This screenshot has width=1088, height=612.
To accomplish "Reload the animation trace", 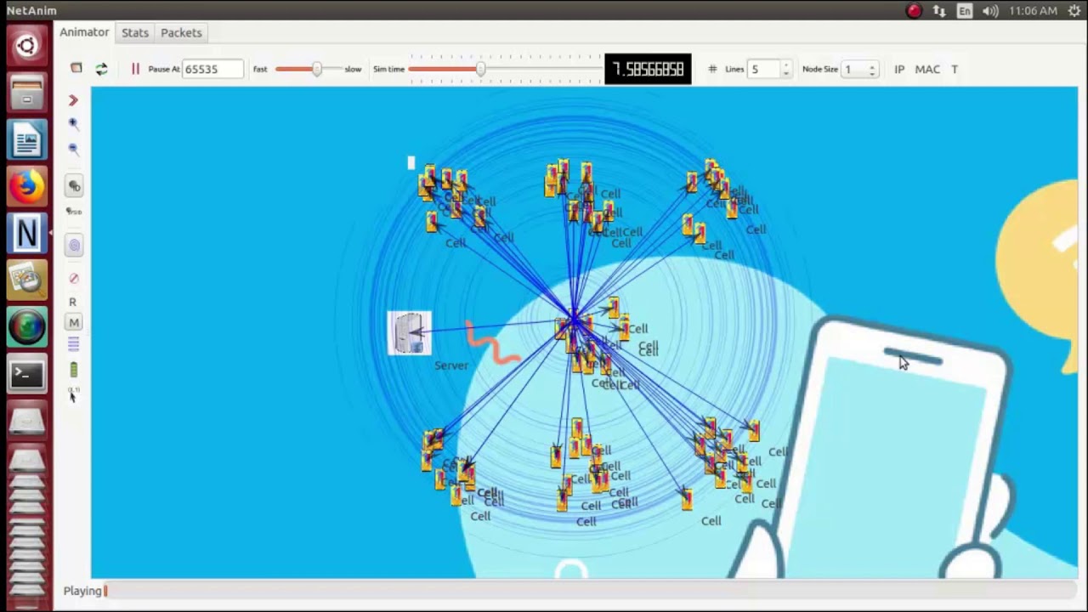I will 101,69.
